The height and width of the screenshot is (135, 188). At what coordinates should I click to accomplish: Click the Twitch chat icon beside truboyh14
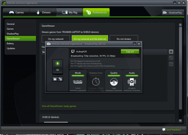click(x=73, y=52)
